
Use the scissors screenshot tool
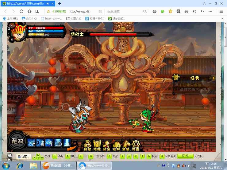click(x=186, y=11)
